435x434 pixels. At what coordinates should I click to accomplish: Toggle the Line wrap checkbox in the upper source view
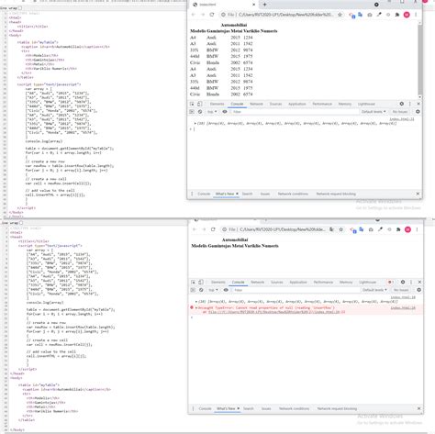pos(20,8)
